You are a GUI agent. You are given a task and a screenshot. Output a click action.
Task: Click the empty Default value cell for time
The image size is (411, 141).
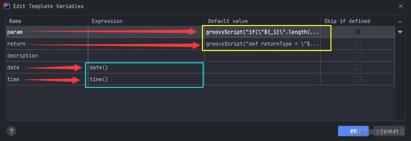262,79
